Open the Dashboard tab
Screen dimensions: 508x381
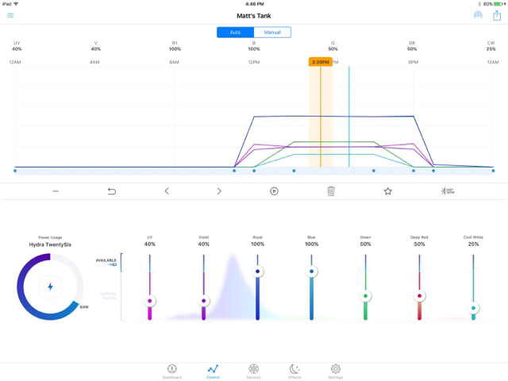pyautogui.click(x=172, y=371)
